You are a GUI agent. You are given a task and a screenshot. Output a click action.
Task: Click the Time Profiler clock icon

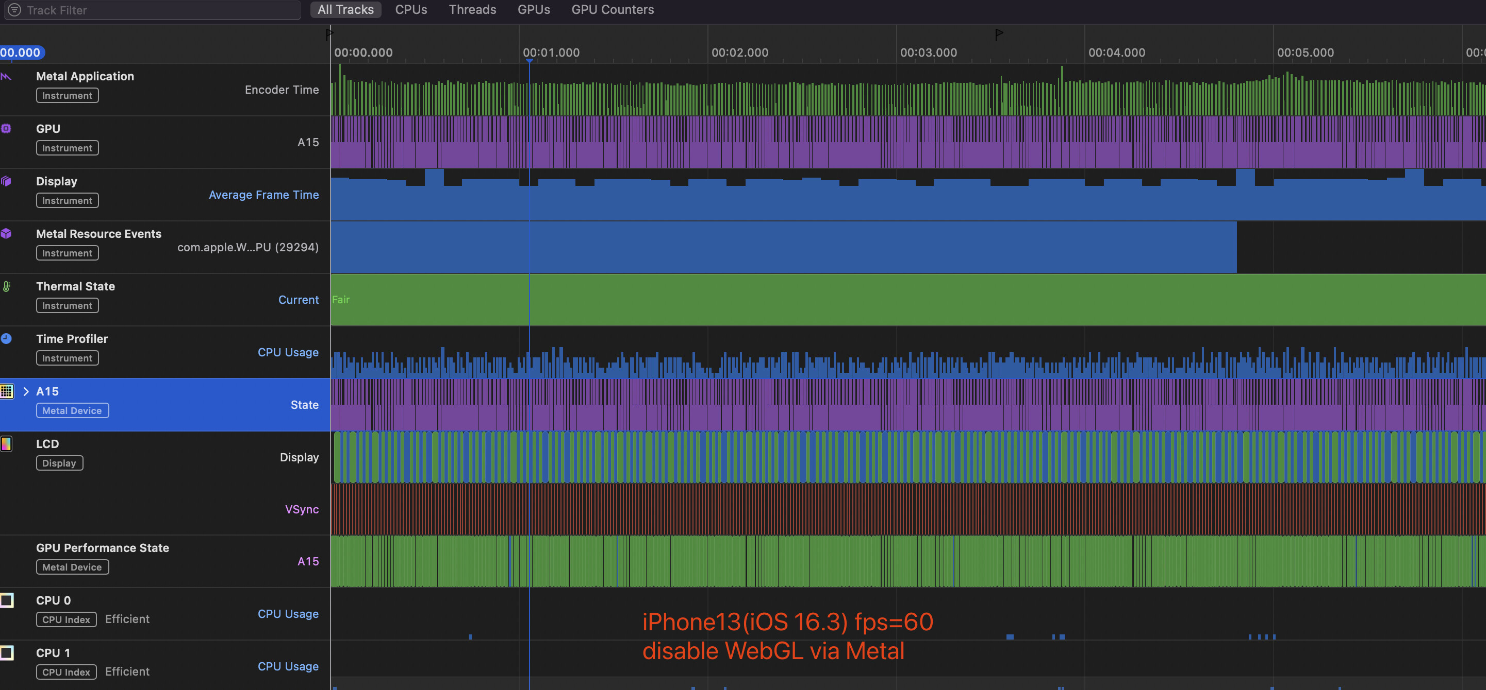(6, 339)
